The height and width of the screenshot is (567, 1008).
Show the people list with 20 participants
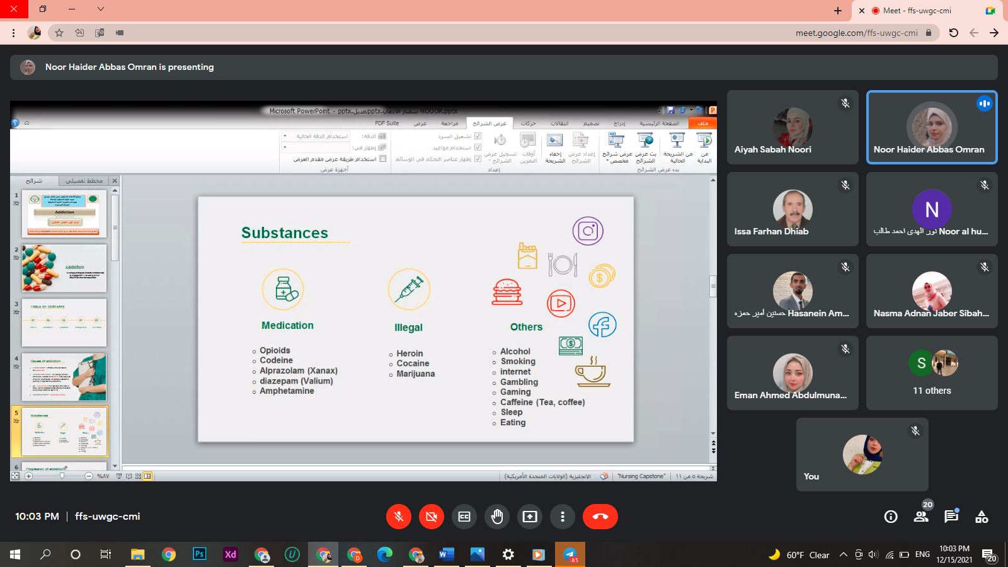coord(921,517)
